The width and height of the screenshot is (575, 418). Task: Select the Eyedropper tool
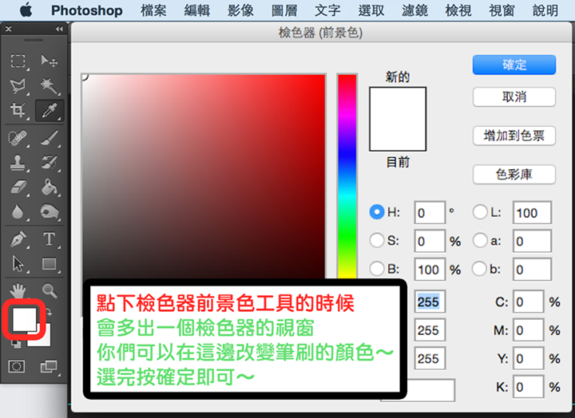50,110
